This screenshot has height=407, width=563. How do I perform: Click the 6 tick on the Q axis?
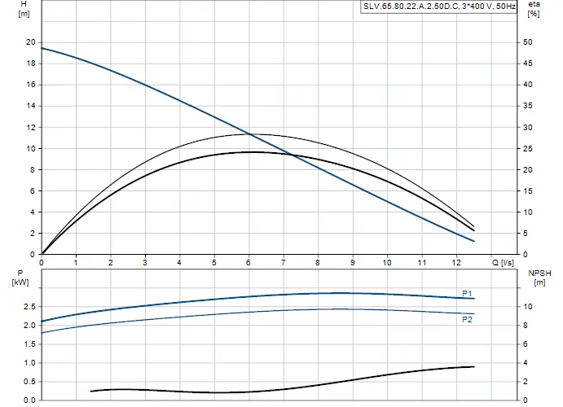pyautogui.click(x=249, y=263)
